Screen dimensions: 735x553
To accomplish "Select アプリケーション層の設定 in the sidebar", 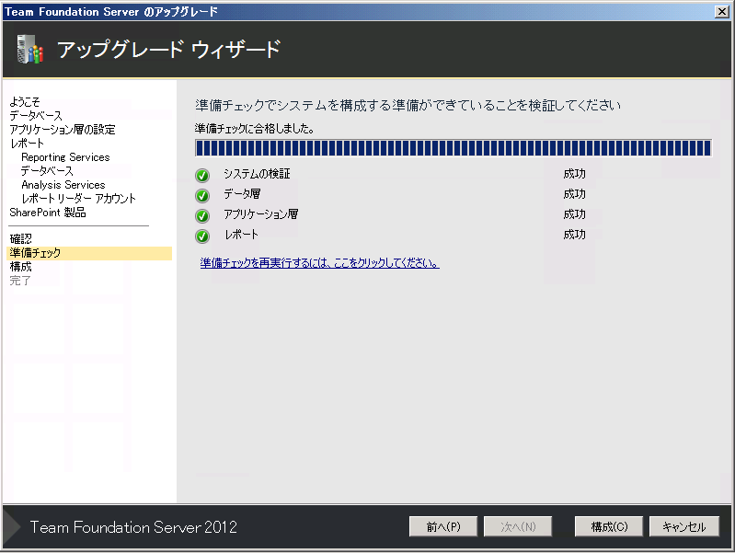I will point(63,130).
